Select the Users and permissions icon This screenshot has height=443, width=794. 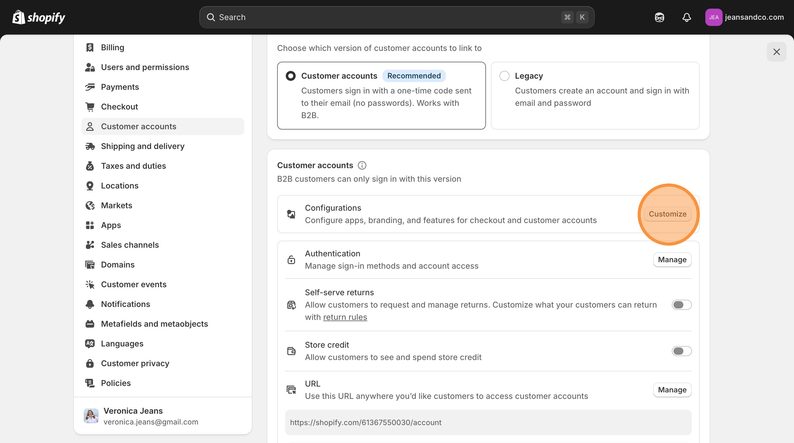pyautogui.click(x=90, y=67)
